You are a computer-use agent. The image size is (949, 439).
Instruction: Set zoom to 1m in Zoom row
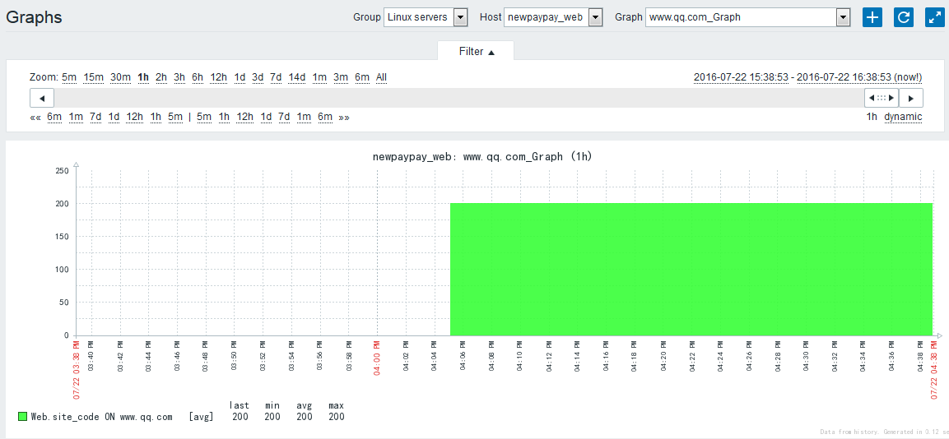coord(319,77)
